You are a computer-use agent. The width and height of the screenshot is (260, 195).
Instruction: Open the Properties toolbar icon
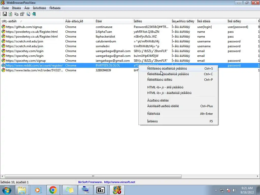(x=22, y=14)
